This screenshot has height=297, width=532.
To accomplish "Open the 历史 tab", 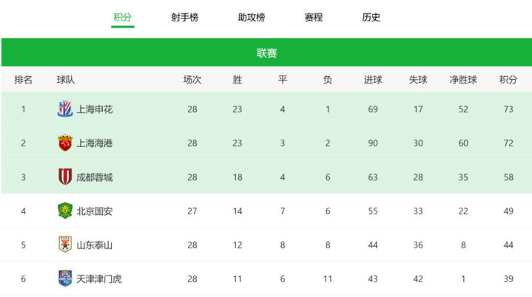I will (x=371, y=17).
